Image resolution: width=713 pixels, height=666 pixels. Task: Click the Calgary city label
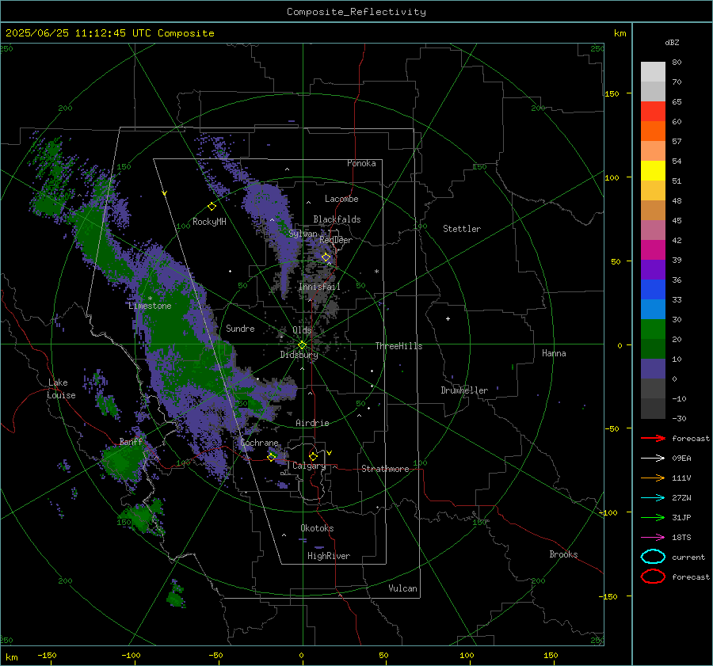point(309,466)
